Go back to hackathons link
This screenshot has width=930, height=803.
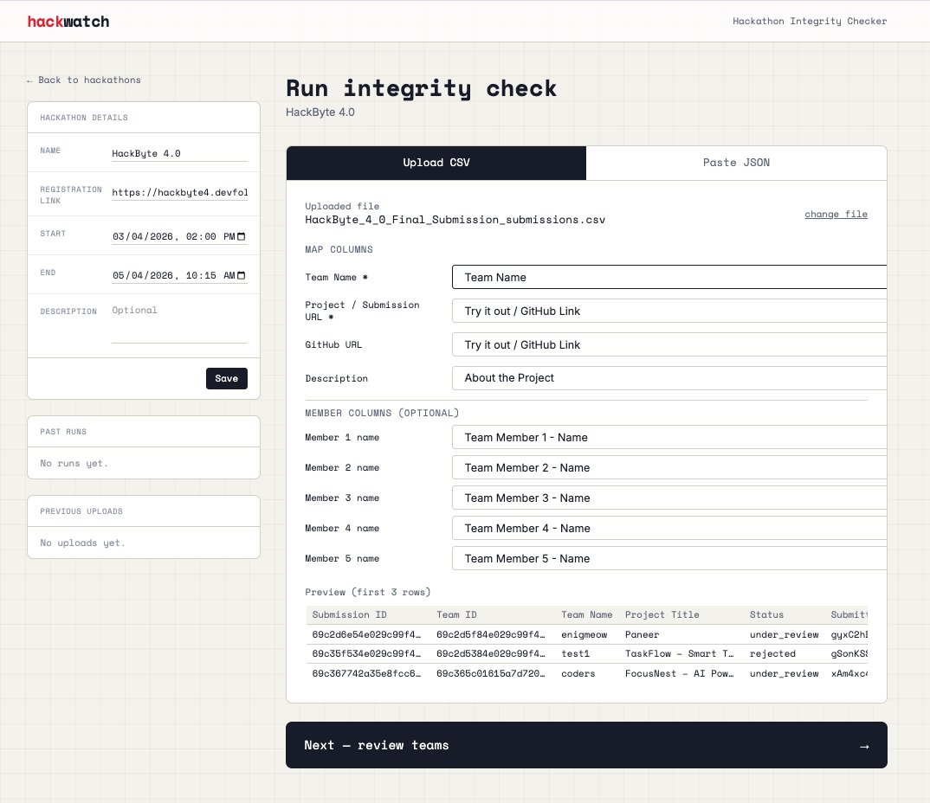pos(84,80)
